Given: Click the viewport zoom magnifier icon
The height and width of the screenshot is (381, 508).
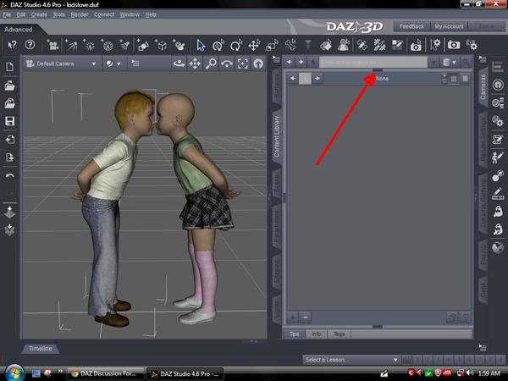Looking at the screenshot, I should pos(211,63).
